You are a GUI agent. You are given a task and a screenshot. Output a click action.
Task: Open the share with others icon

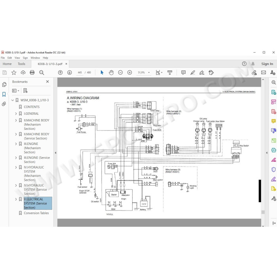(273, 72)
